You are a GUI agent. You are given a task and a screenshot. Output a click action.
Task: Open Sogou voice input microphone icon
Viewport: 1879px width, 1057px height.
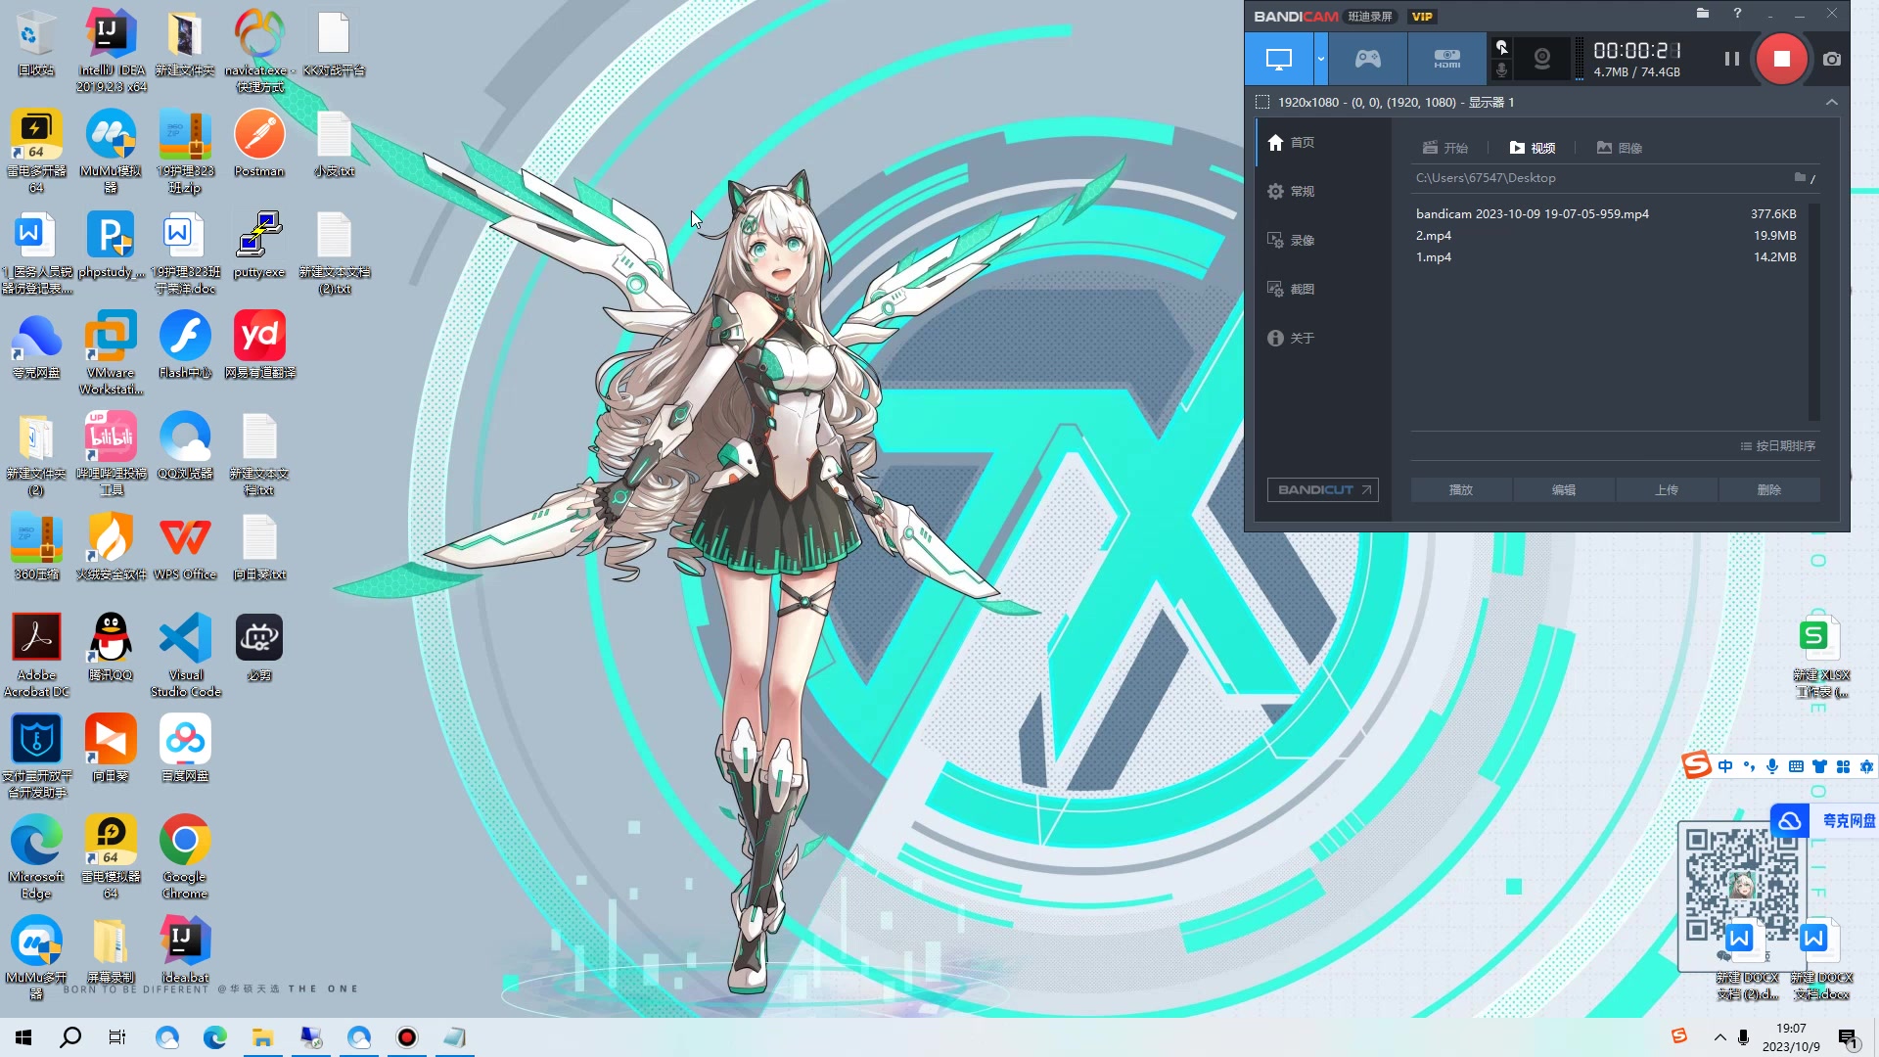click(1772, 766)
